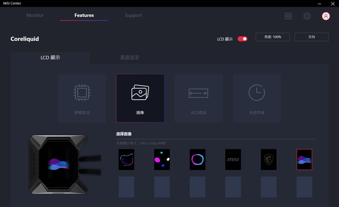The image size is (339, 207).
Task: Choose the squiggly neon line image thumbnail
Action: (x=126, y=160)
